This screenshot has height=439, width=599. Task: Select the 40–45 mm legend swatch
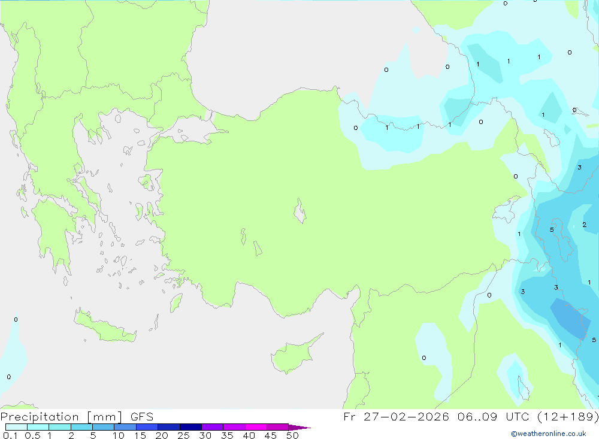pos(256,427)
